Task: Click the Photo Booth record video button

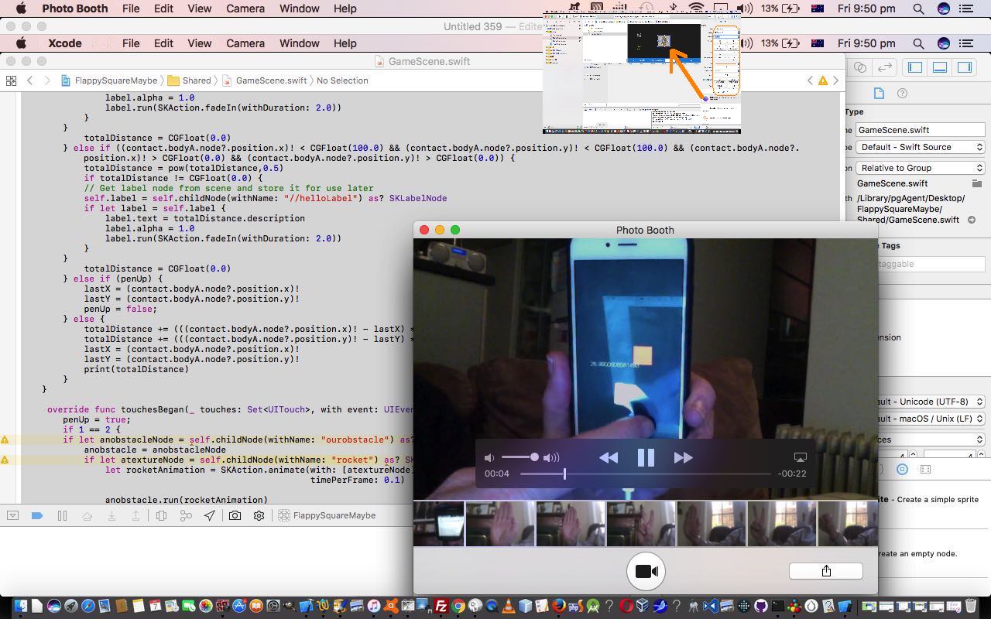Action: (x=646, y=571)
